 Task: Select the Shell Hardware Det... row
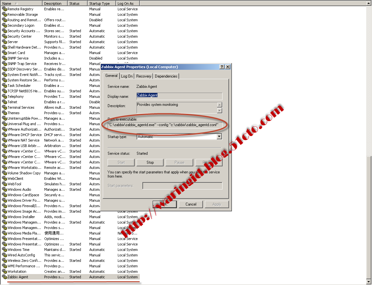[71, 47]
